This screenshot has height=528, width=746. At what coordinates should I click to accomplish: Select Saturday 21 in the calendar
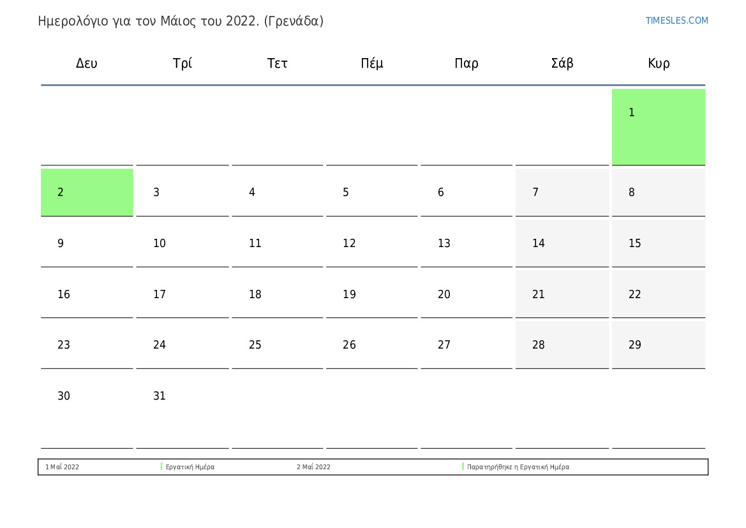click(562, 294)
